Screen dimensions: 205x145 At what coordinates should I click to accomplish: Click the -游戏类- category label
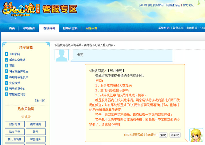(x=26, y=117)
